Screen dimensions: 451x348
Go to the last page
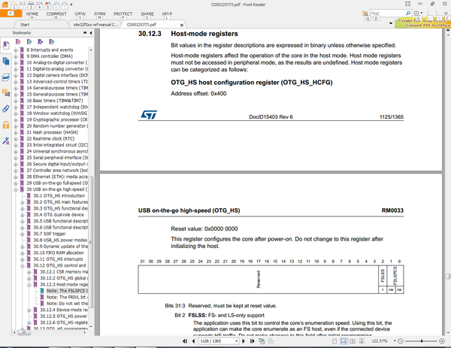(253, 341)
